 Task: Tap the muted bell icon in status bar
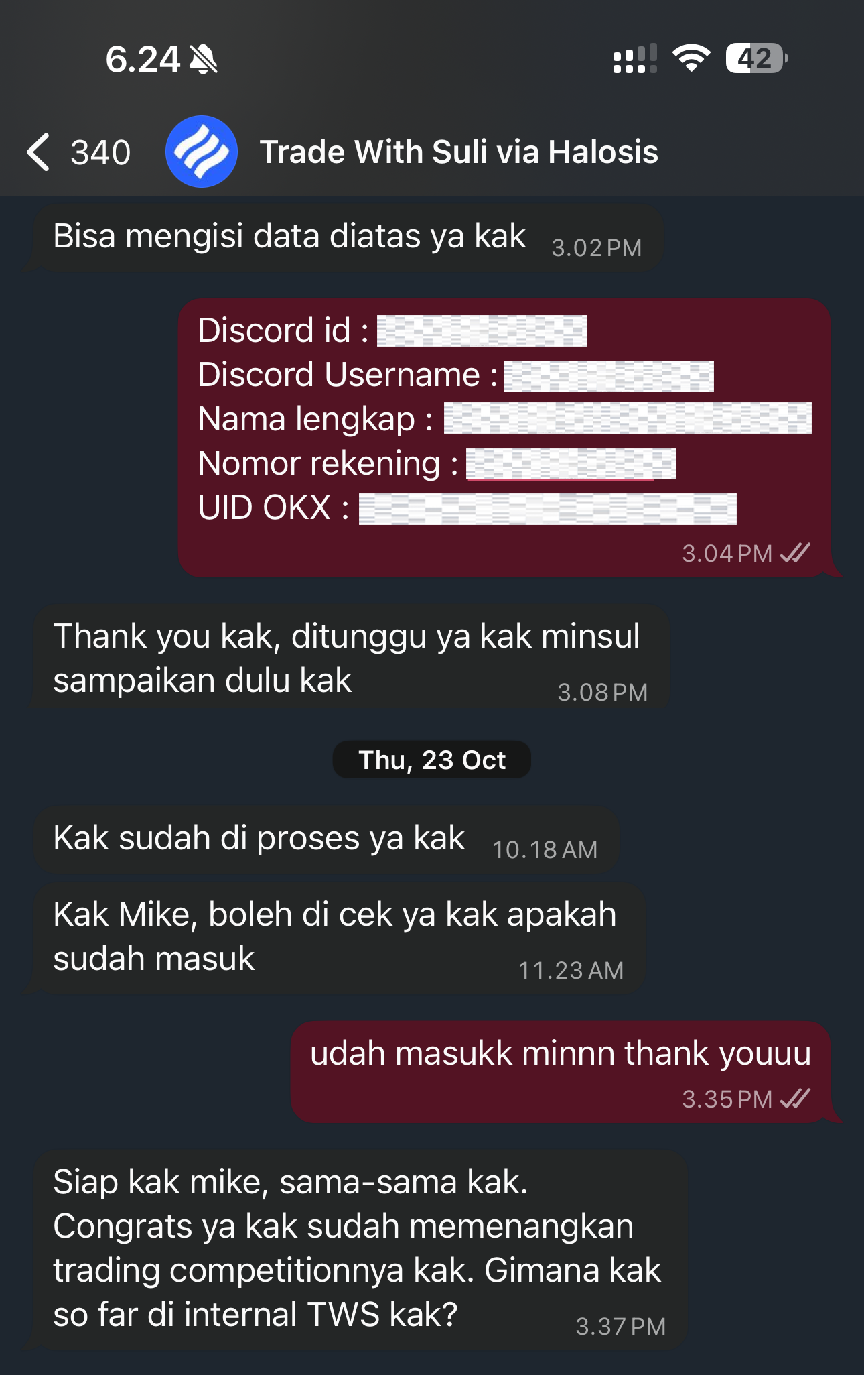(204, 59)
